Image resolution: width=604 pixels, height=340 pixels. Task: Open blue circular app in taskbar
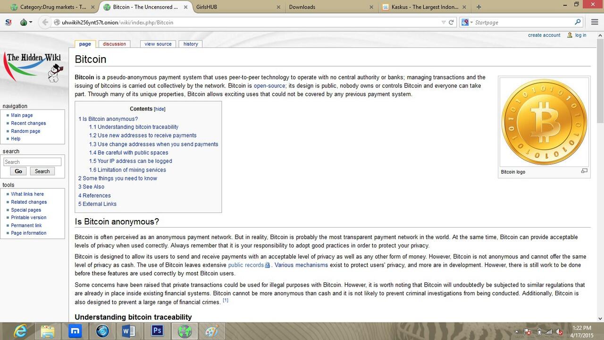pos(102,331)
